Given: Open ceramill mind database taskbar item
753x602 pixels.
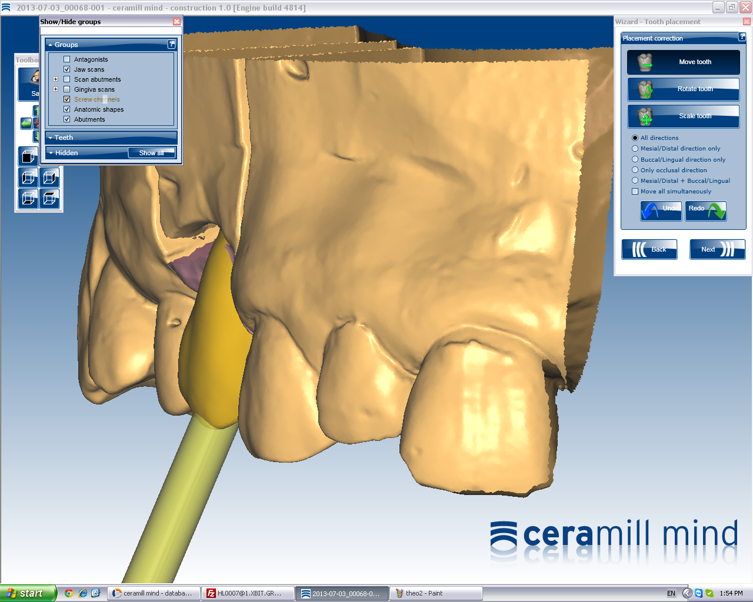Looking at the screenshot, I should point(154,593).
